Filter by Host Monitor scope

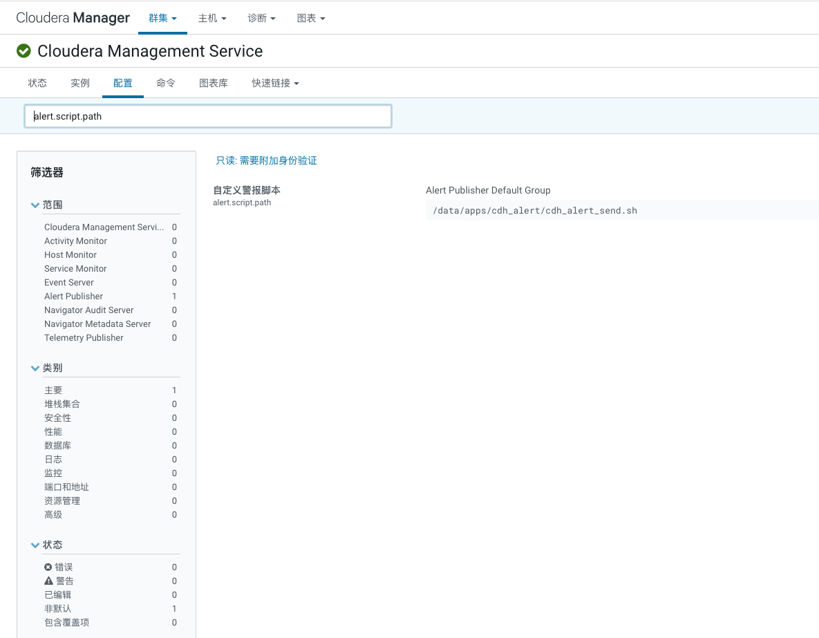click(110, 254)
